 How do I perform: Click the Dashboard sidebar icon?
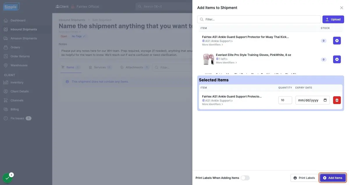pyautogui.click(x=6, y=20)
